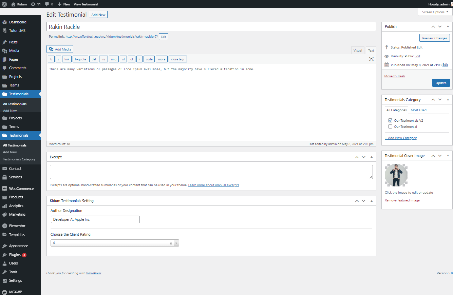Select the Most Used categories tab

[x=418, y=110]
